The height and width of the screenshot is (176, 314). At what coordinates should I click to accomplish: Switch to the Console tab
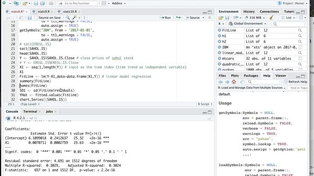coord(12,111)
